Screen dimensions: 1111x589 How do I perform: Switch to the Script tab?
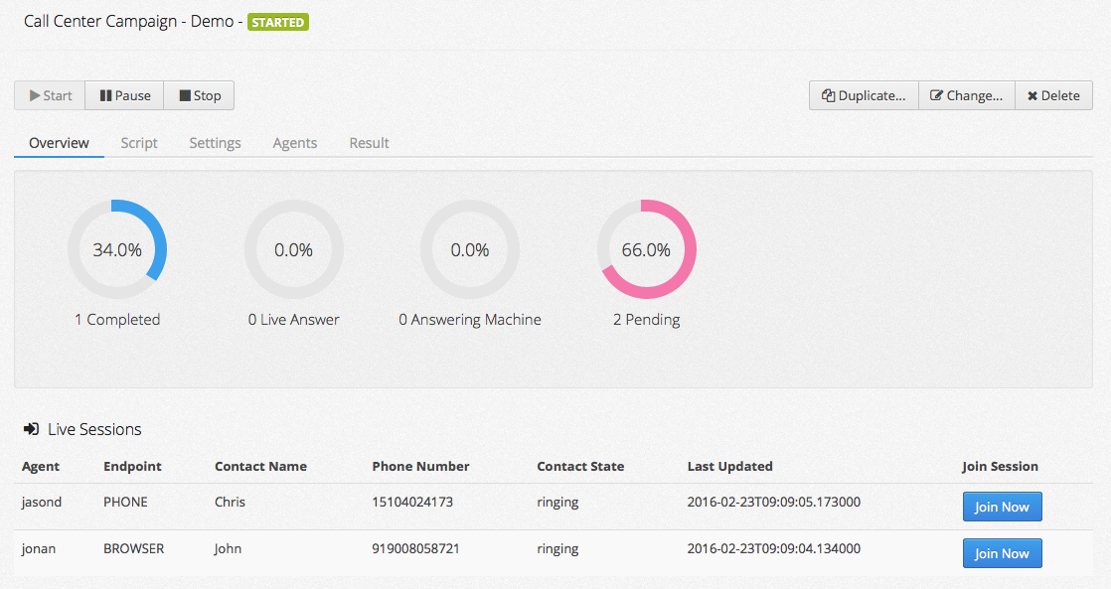[x=139, y=143]
